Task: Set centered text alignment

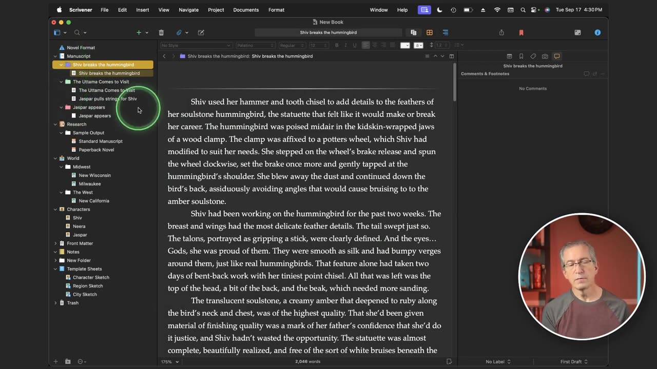Action: coord(375,45)
